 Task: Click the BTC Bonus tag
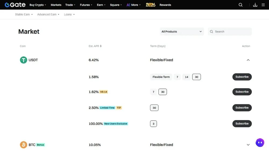click(x=41, y=145)
